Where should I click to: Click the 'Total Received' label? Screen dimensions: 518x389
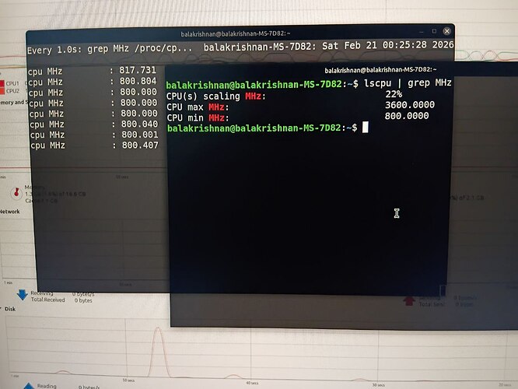pyautogui.click(x=48, y=300)
